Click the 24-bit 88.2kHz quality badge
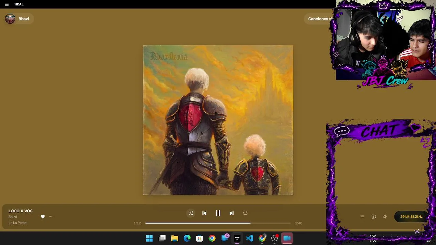436x245 pixels. 411,217
